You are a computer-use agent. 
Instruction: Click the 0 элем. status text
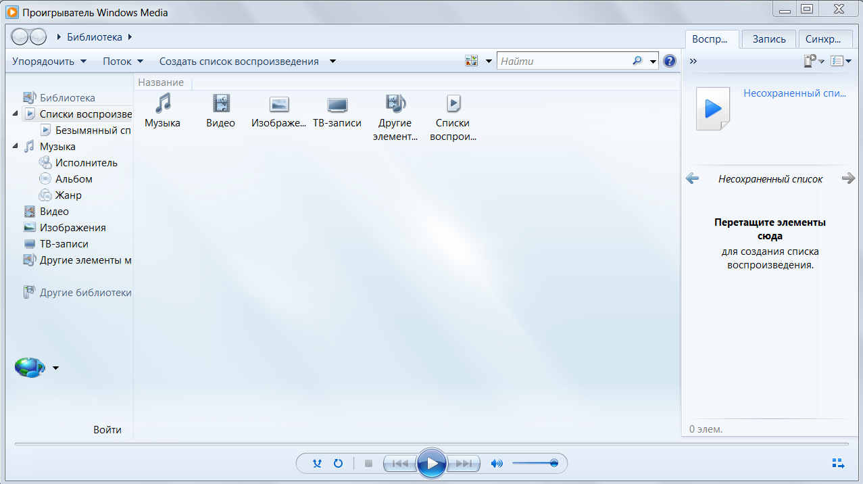coord(706,429)
